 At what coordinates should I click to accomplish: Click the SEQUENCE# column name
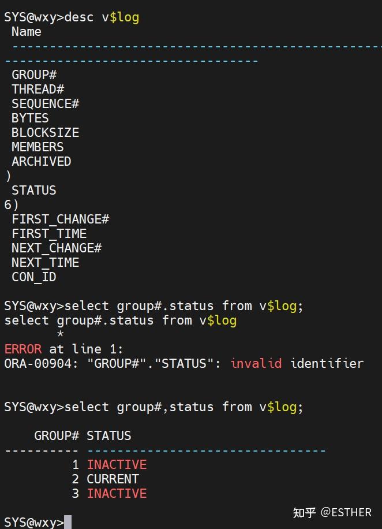(45, 103)
